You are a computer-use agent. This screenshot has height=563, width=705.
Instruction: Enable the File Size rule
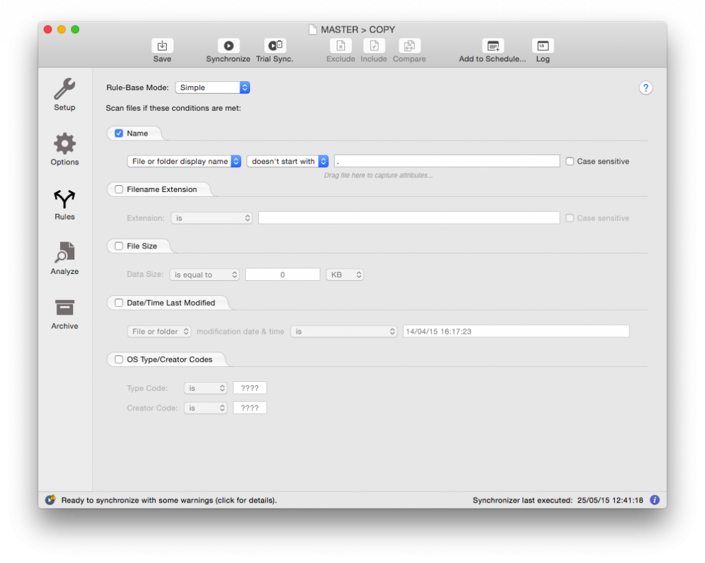pyautogui.click(x=119, y=246)
